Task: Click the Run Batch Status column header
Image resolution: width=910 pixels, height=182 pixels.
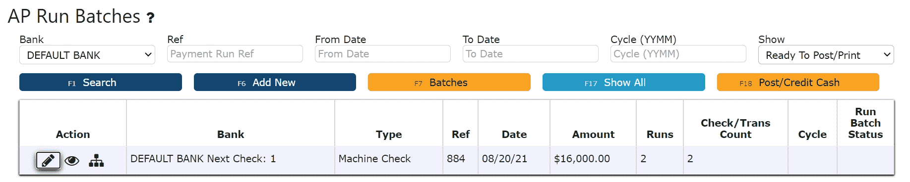Action: (865, 123)
